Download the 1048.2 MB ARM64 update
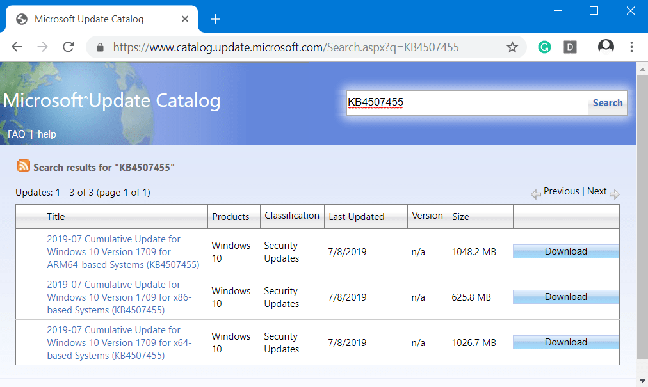This screenshot has width=648, height=387. tap(566, 251)
